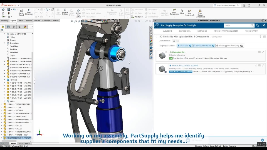
Task: Switch to the Evaluate tab
Action: 37,20
